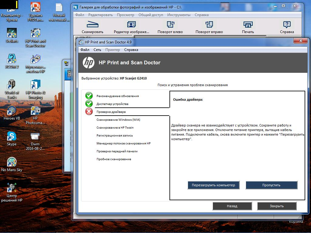The height and width of the screenshot is (233, 311).
Task: Click the Ошибка драйвера heading
Action: pyautogui.click(x=188, y=100)
